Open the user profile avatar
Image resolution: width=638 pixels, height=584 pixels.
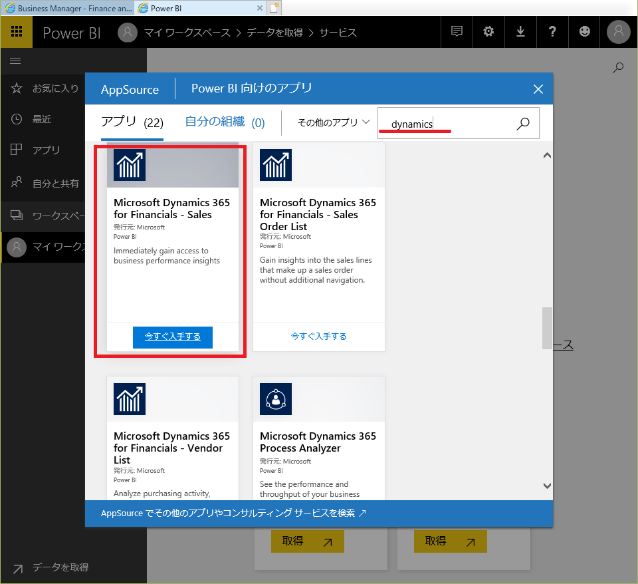(x=619, y=32)
